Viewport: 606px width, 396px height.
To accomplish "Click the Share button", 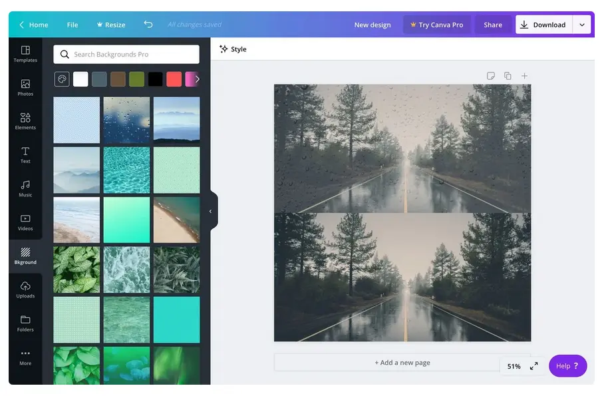I will click(x=493, y=25).
